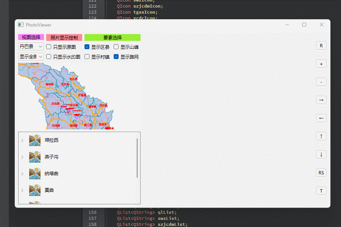Viewport: 341px width, 227px height.
Task: Click the 照片显示控制 header label
Action: click(x=64, y=37)
